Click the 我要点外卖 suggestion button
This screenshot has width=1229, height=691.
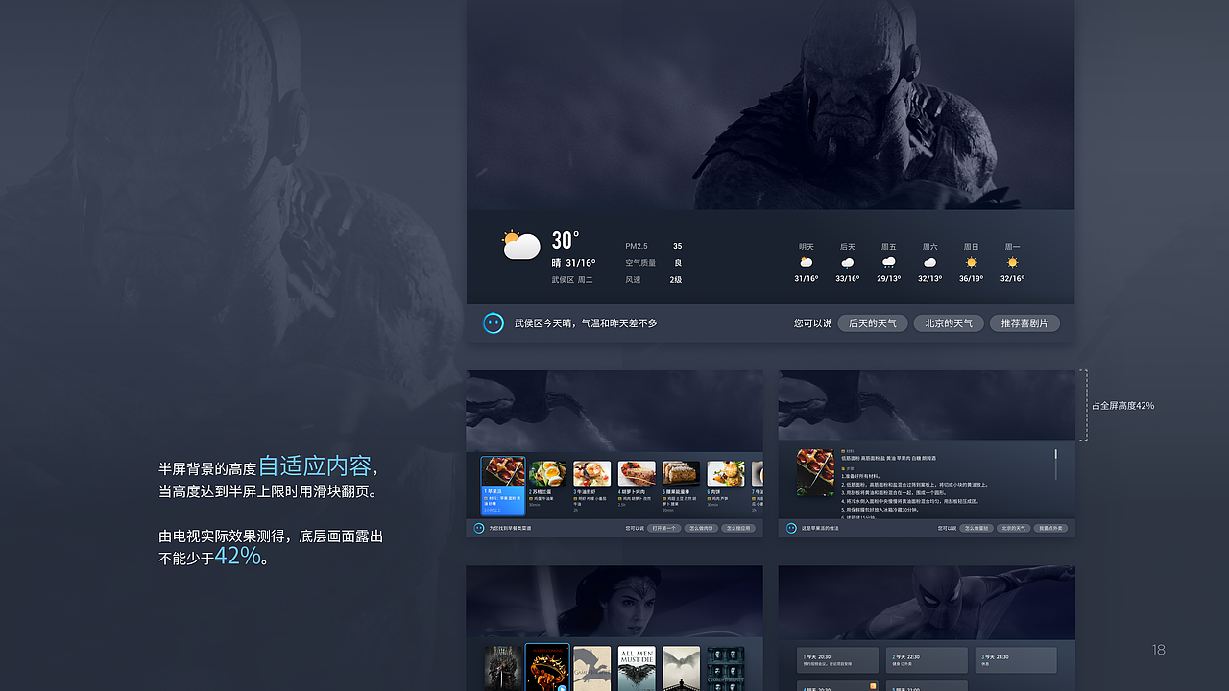[x=1050, y=528]
